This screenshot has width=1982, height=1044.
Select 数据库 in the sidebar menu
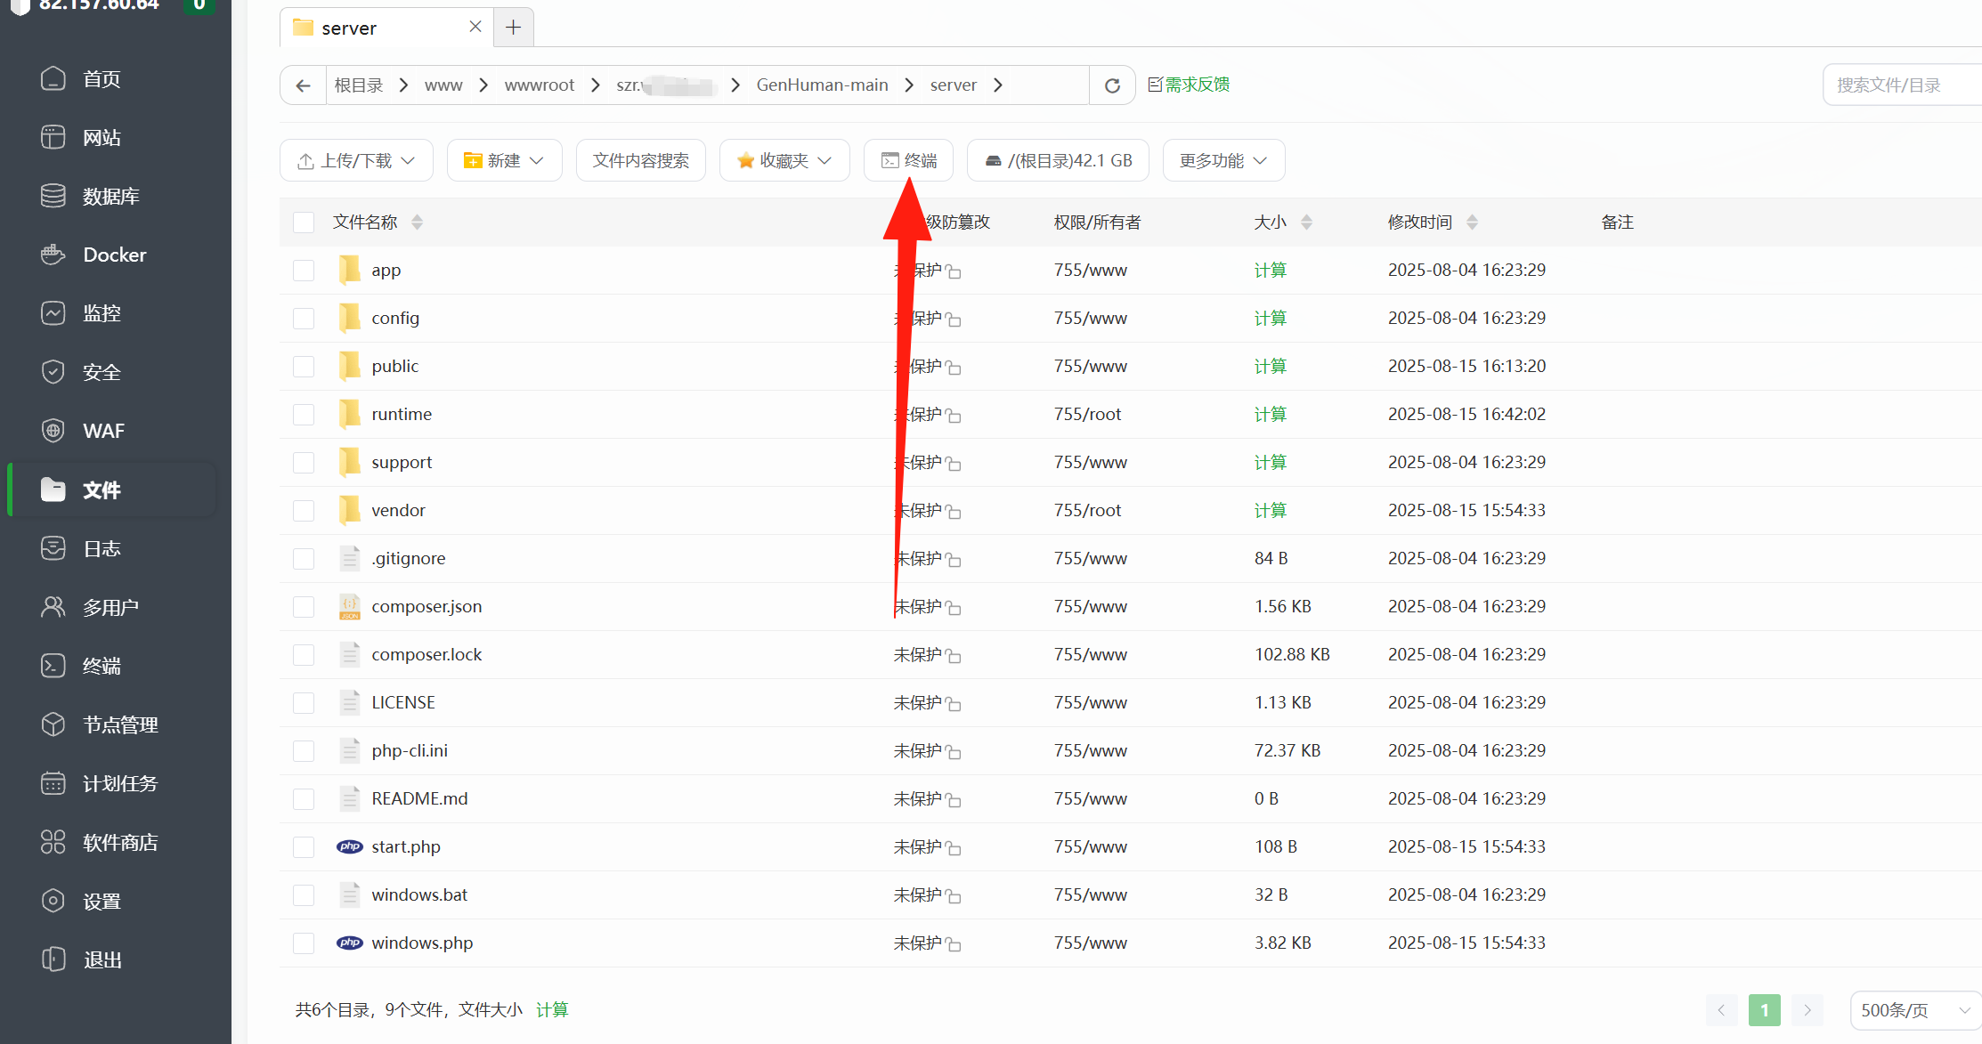click(x=110, y=196)
